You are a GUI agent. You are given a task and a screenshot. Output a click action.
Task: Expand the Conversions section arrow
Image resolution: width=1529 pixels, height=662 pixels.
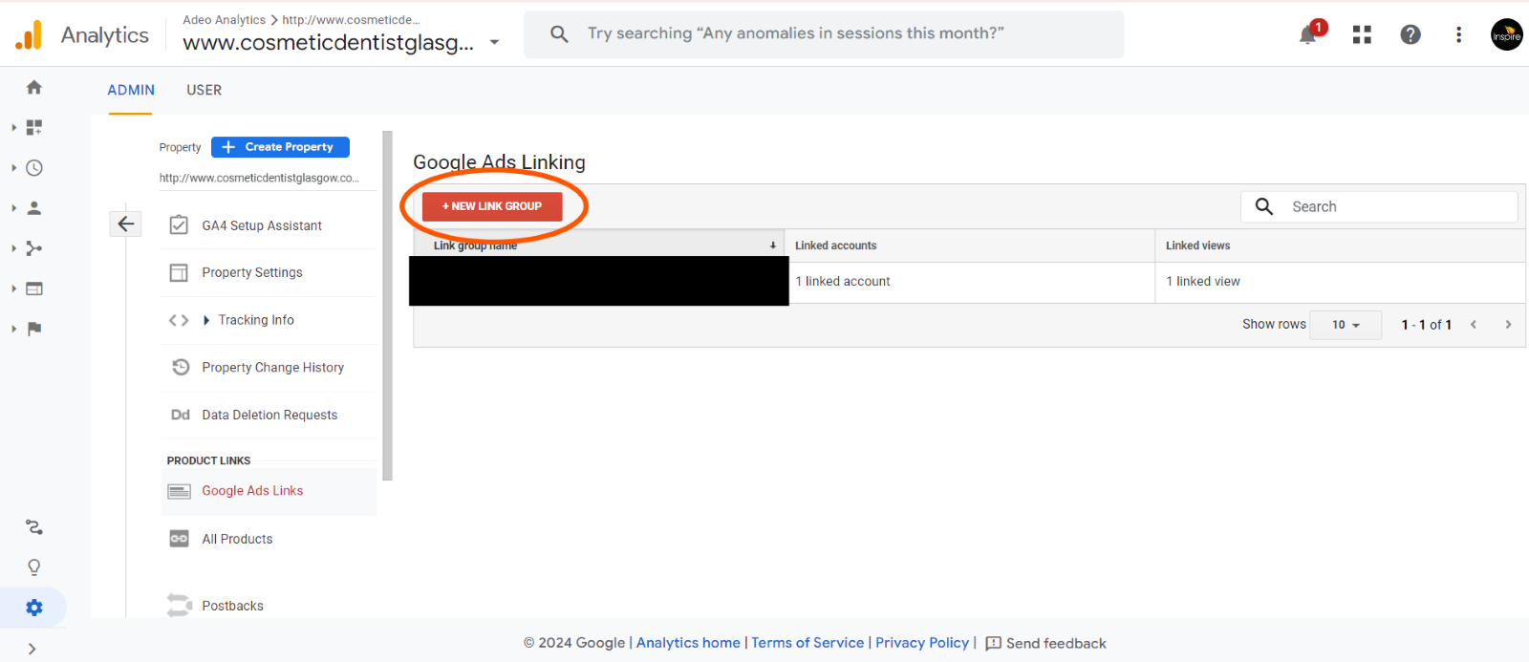coord(13,329)
